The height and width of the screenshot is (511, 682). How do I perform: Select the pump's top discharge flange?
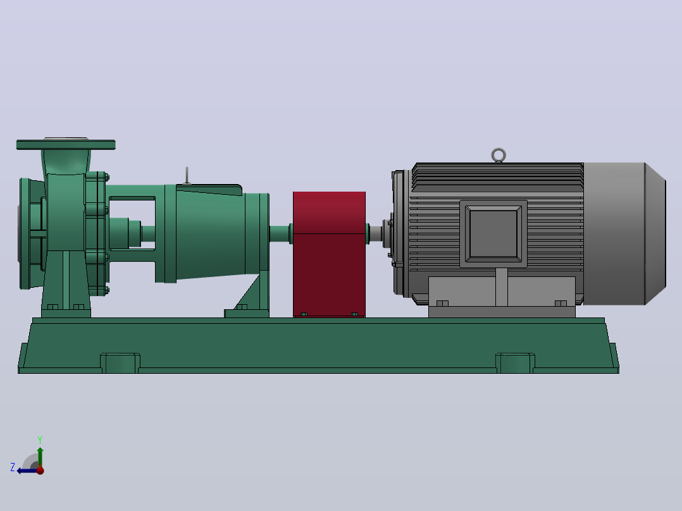(66, 144)
